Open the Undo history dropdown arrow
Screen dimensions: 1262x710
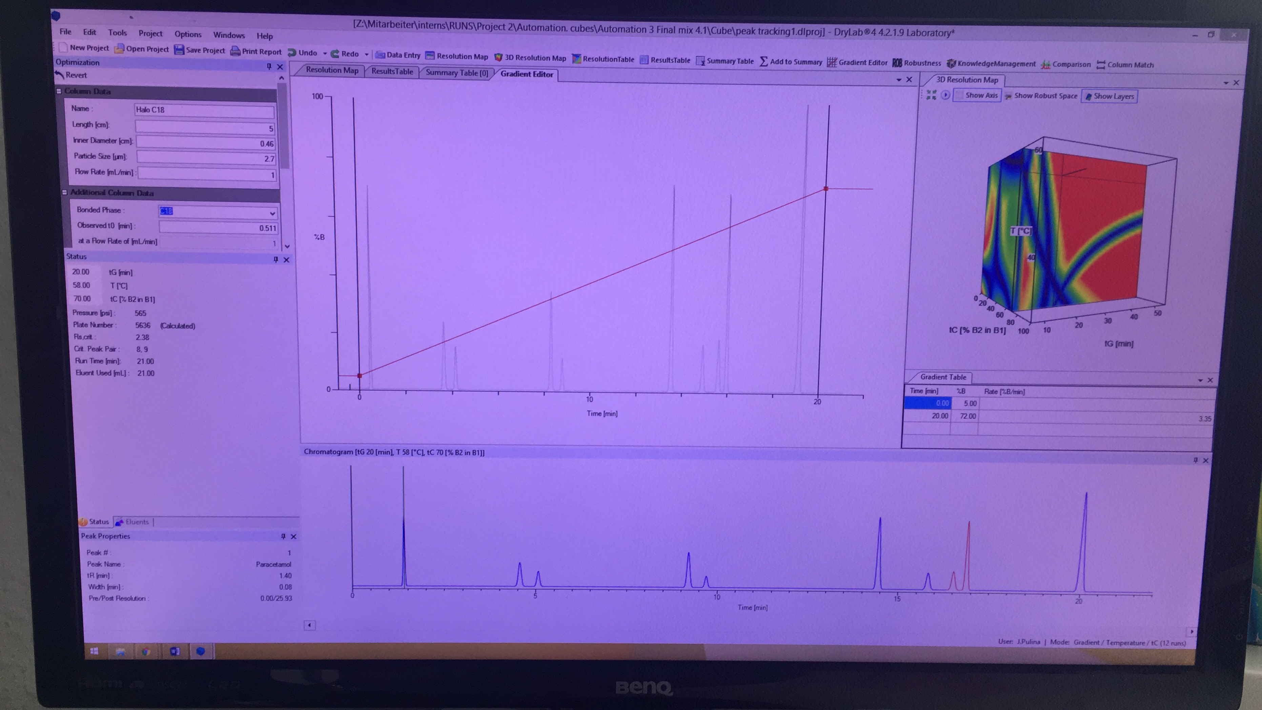coord(324,54)
